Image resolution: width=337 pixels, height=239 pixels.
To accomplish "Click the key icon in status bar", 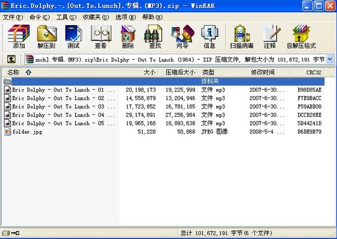I will (15, 233).
